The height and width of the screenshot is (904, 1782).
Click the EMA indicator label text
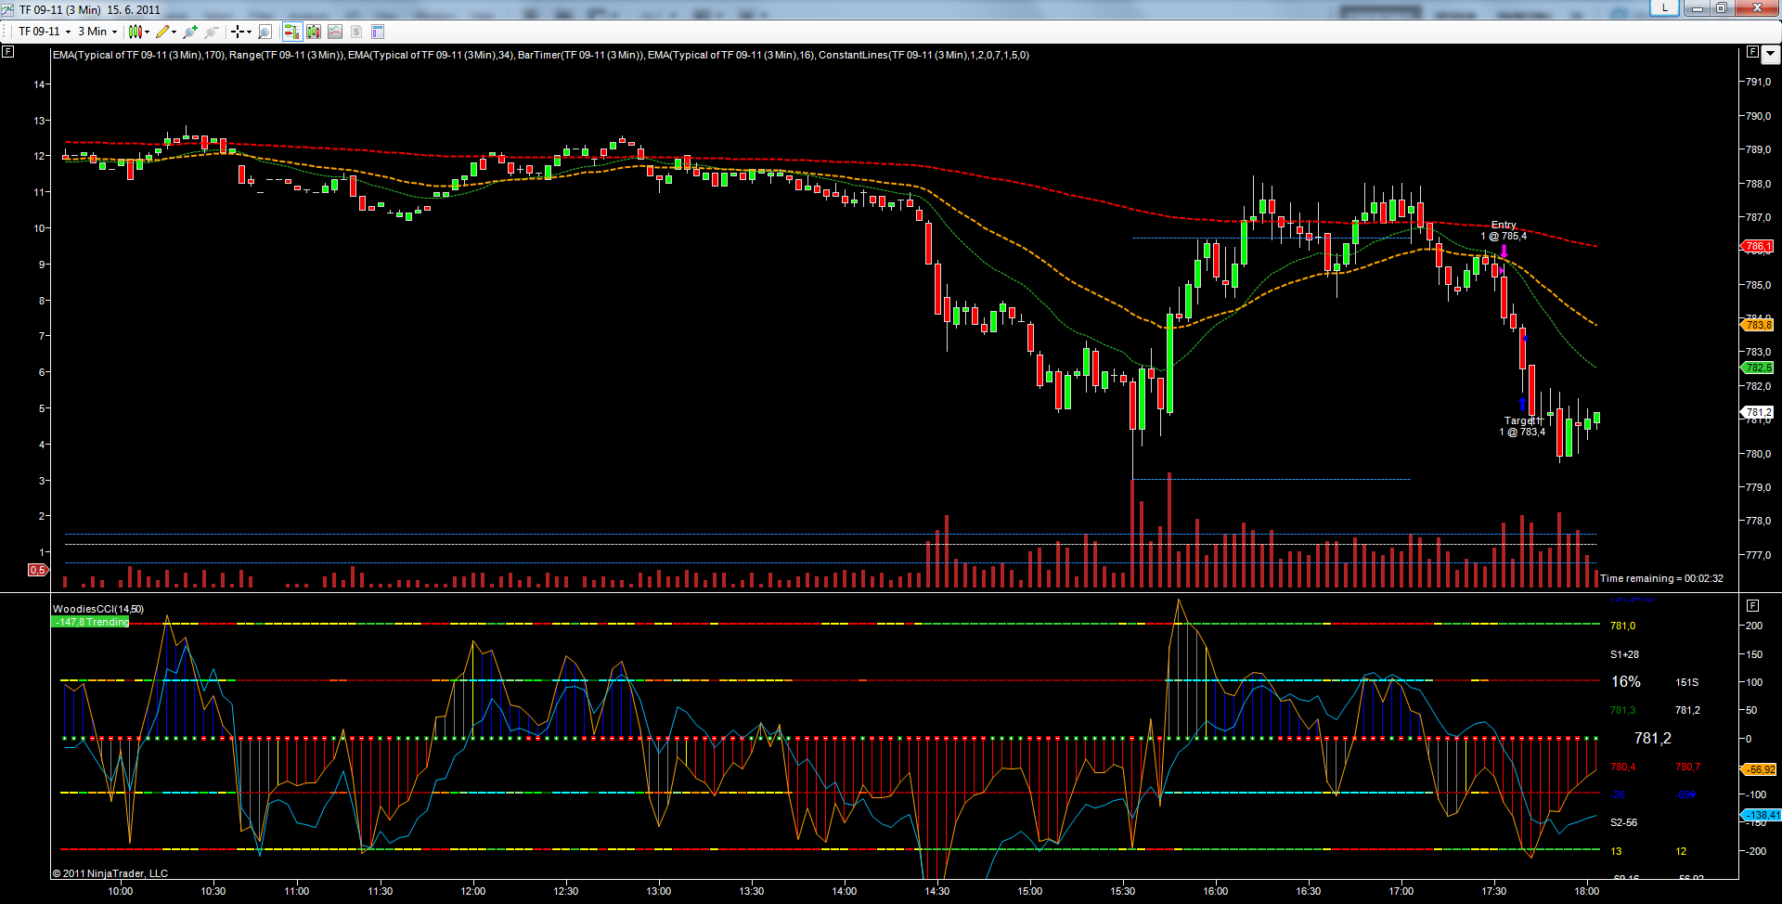(x=540, y=55)
